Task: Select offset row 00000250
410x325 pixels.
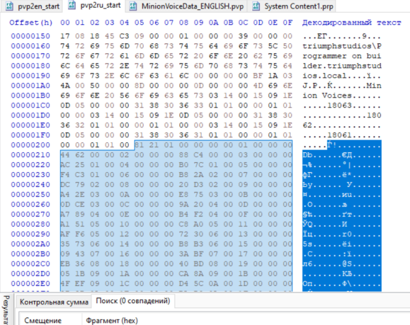Action: 30,195
